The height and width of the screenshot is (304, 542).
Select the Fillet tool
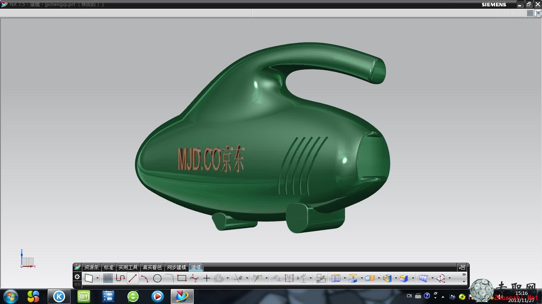point(170,278)
